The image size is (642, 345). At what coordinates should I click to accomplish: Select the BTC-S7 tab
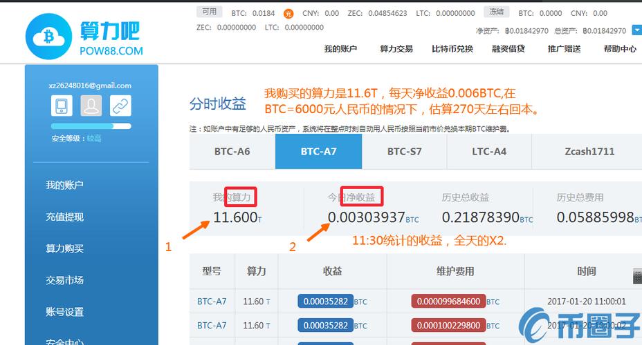pos(404,152)
